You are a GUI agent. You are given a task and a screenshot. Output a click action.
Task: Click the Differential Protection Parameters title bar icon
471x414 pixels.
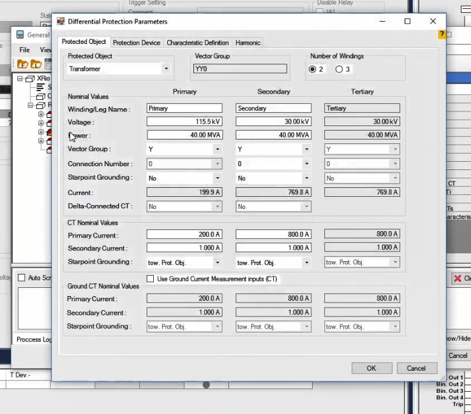point(61,21)
